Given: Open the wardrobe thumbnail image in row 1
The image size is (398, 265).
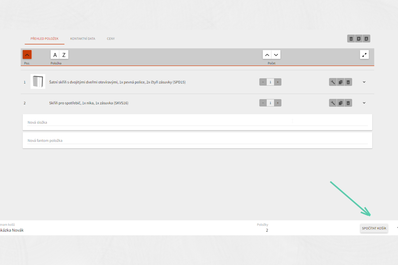Looking at the screenshot, I should point(38,82).
